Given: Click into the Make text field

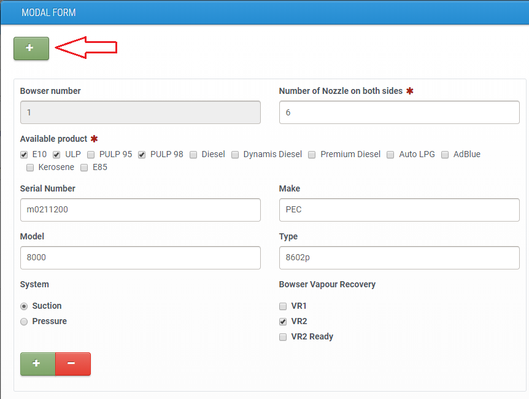Looking at the screenshot, I should coord(399,210).
